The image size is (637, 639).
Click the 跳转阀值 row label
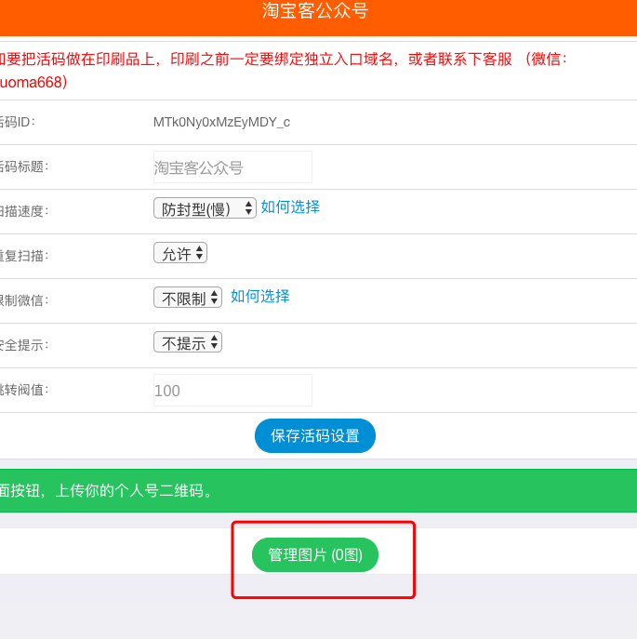point(24,390)
